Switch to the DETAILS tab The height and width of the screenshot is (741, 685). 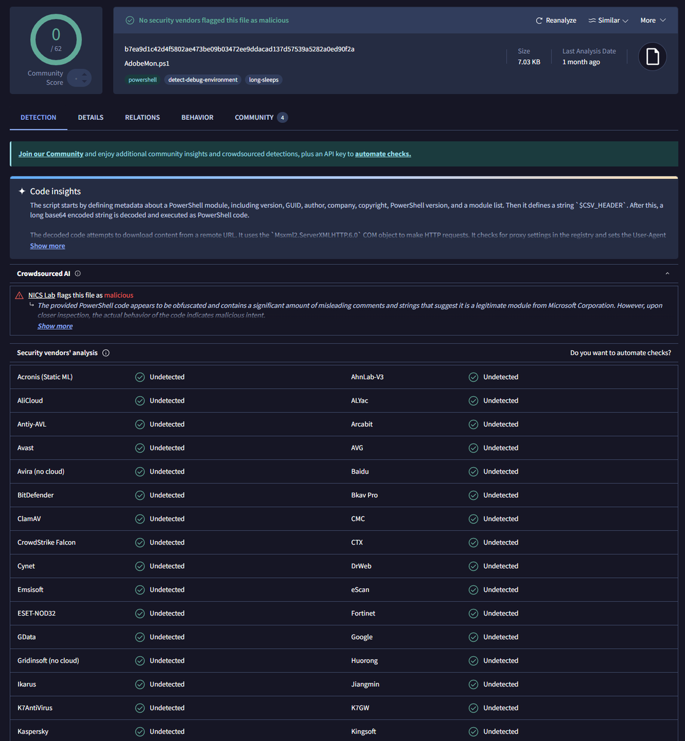(91, 117)
